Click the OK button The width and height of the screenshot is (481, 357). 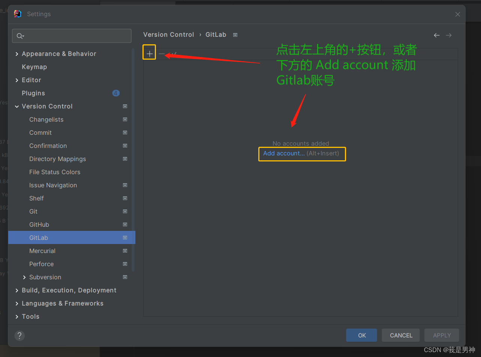362,335
